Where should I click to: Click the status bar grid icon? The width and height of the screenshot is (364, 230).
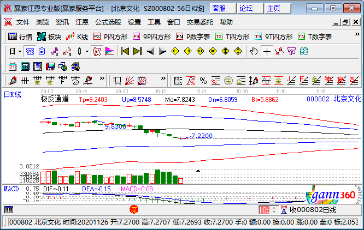[x=9, y=210]
